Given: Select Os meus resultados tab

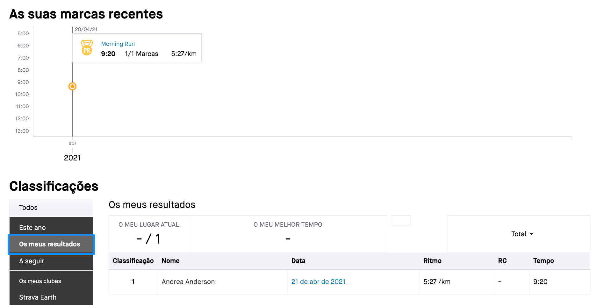Looking at the screenshot, I should (x=51, y=244).
